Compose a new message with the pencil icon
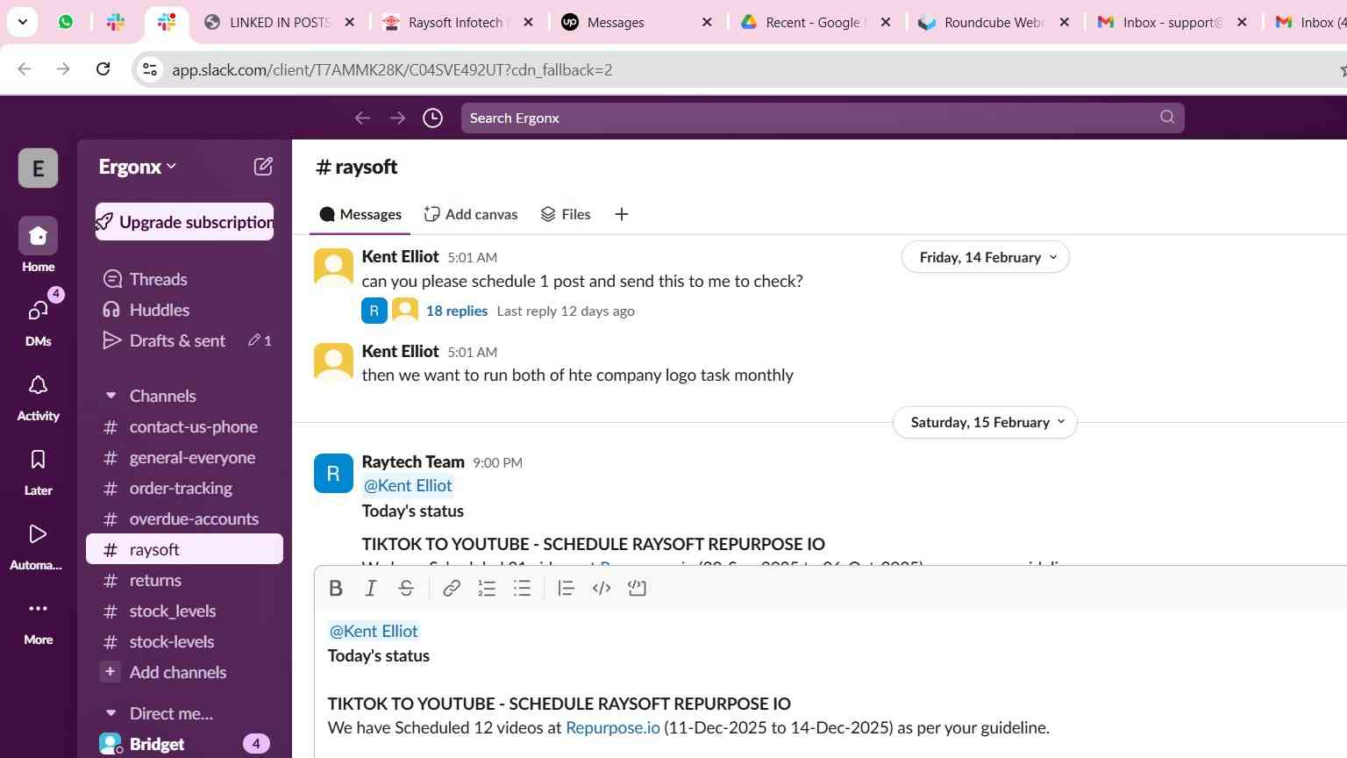The width and height of the screenshot is (1347, 758). point(263,167)
